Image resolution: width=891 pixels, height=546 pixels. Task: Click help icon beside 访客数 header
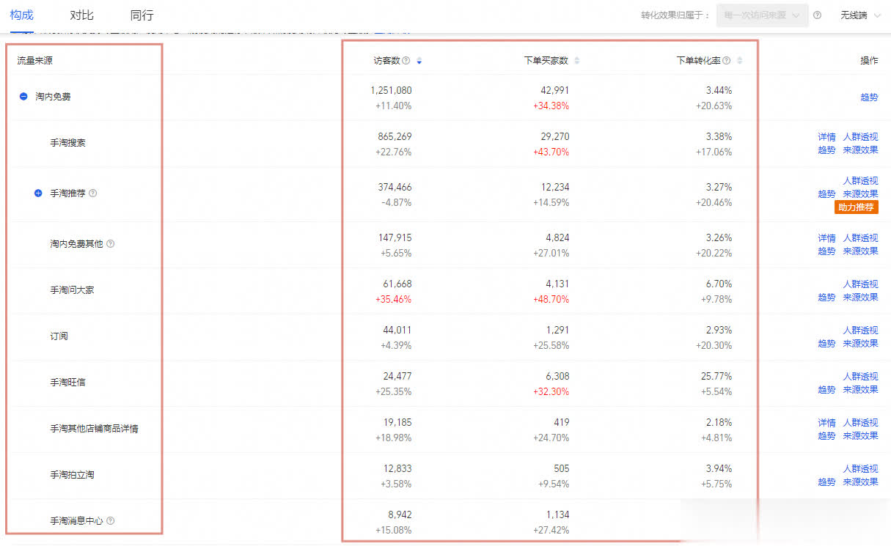point(406,61)
